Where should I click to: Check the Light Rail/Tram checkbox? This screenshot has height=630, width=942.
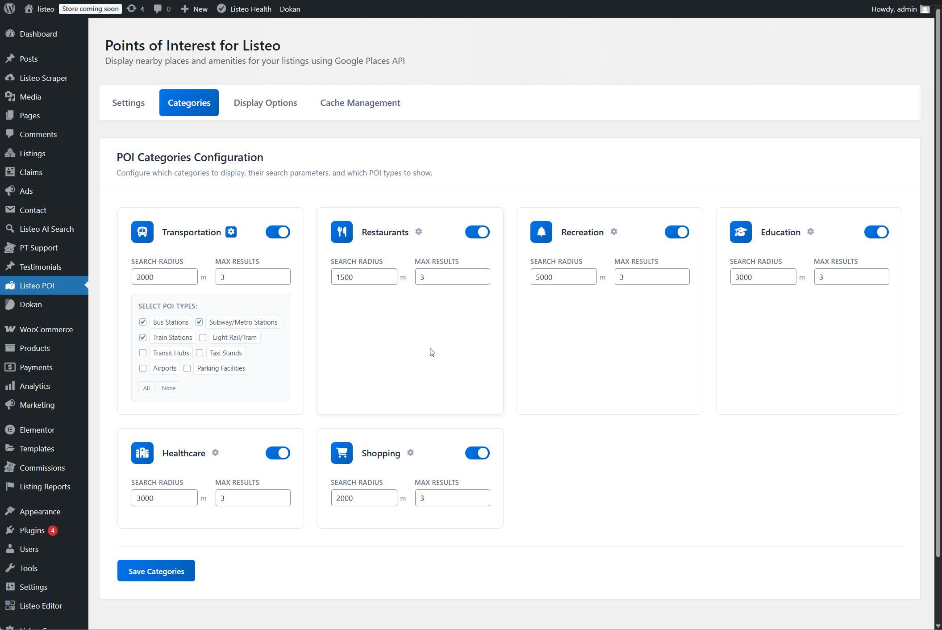click(203, 338)
